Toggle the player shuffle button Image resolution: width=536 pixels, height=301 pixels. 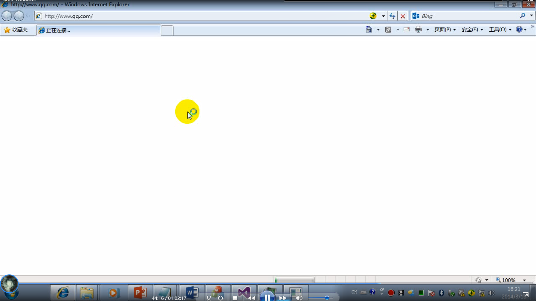[x=209, y=298]
